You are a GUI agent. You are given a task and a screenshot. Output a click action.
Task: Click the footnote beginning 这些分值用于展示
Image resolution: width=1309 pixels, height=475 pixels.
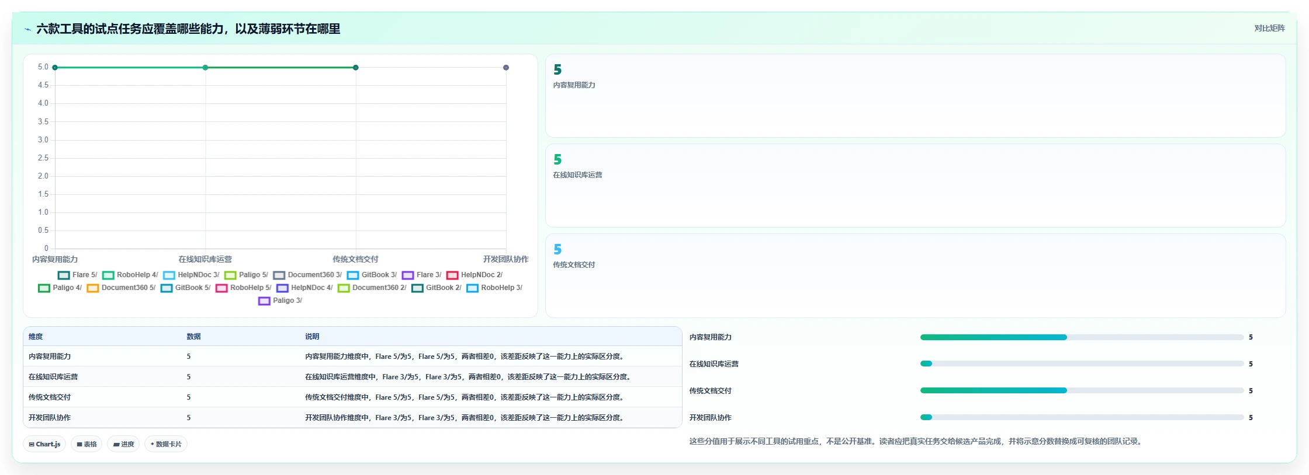(916, 442)
